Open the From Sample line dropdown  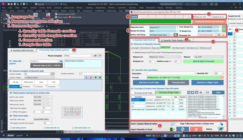tap(220, 27)
